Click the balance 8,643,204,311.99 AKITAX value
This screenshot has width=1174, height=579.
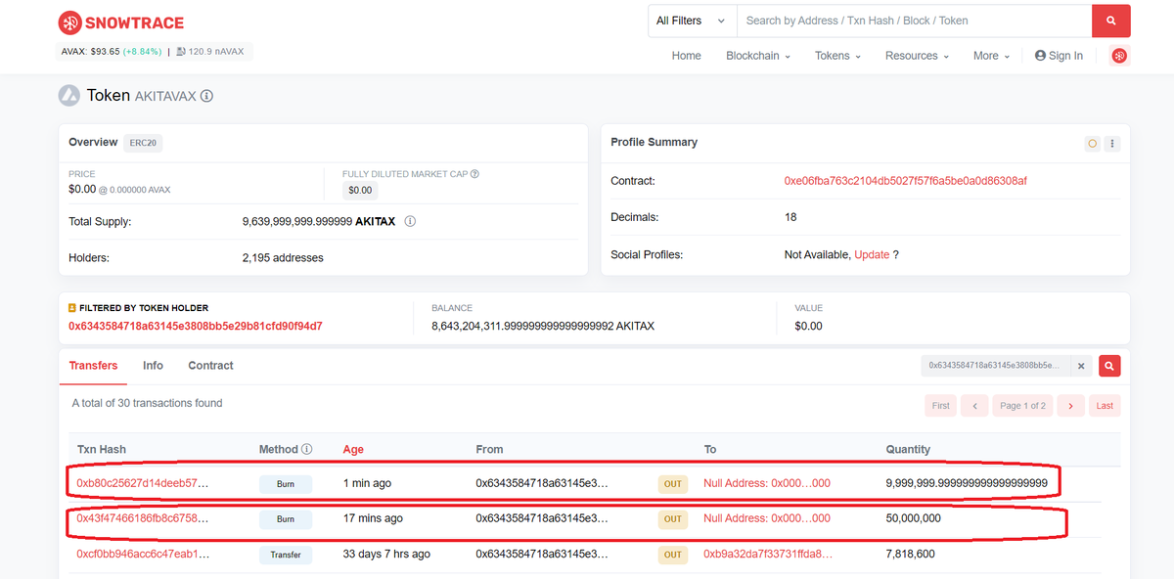coord(543,326)
